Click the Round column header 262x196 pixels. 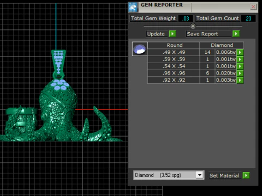[174, 45]
